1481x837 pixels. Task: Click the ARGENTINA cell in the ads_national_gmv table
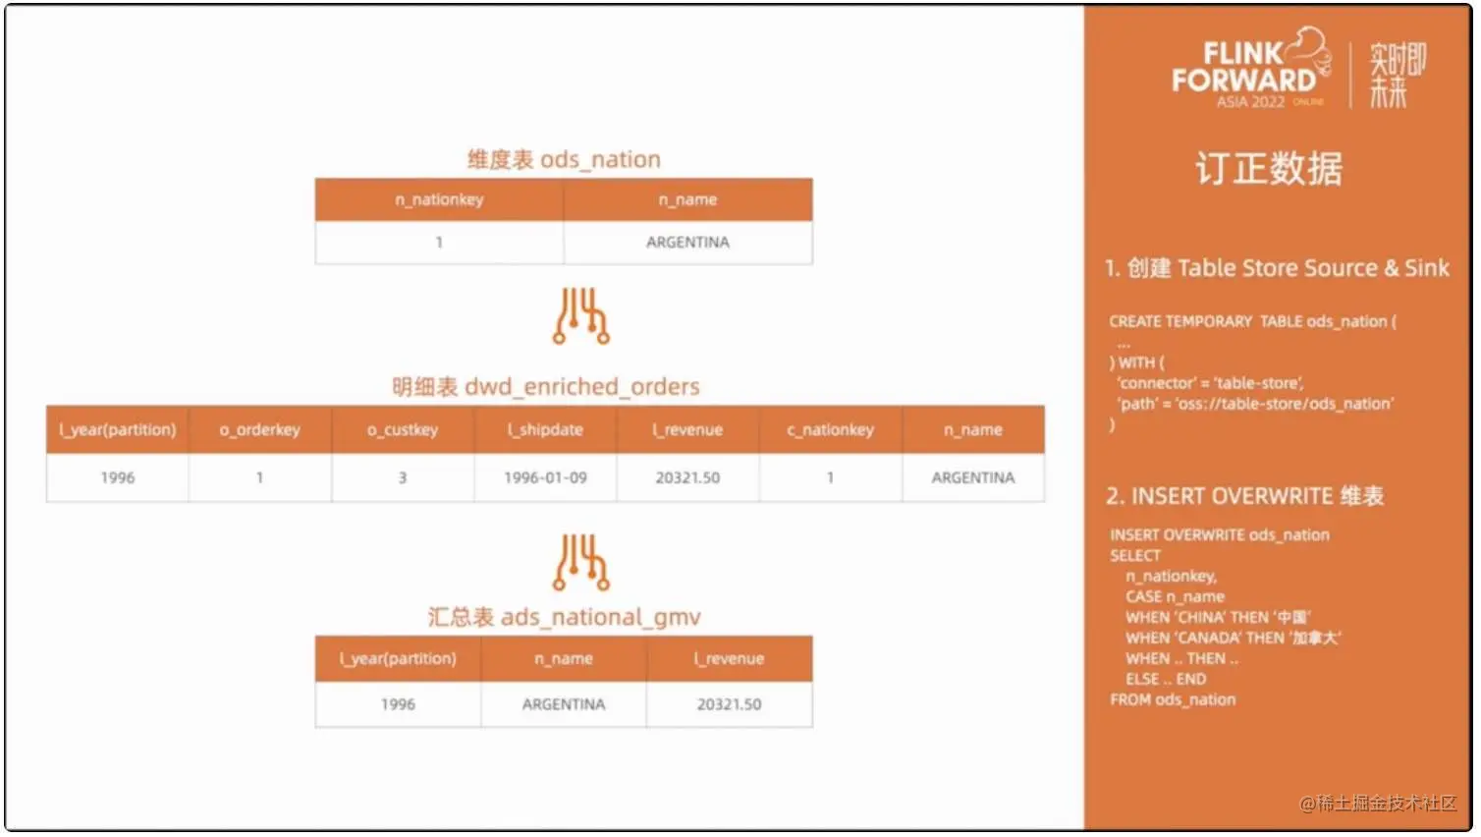point(564,704)
